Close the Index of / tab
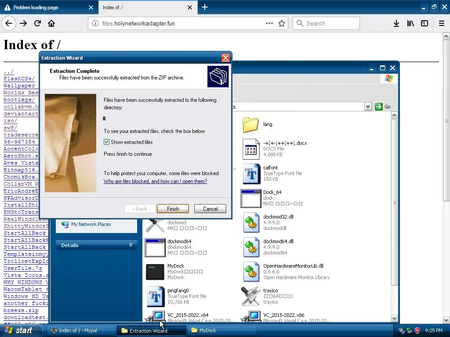 pos(190,7)
